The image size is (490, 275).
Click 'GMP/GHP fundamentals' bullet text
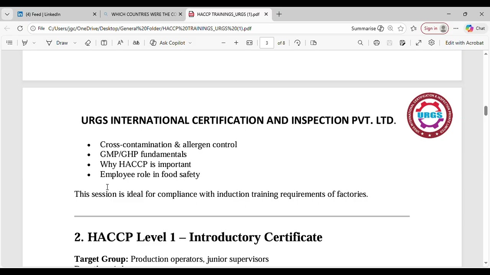143,154
